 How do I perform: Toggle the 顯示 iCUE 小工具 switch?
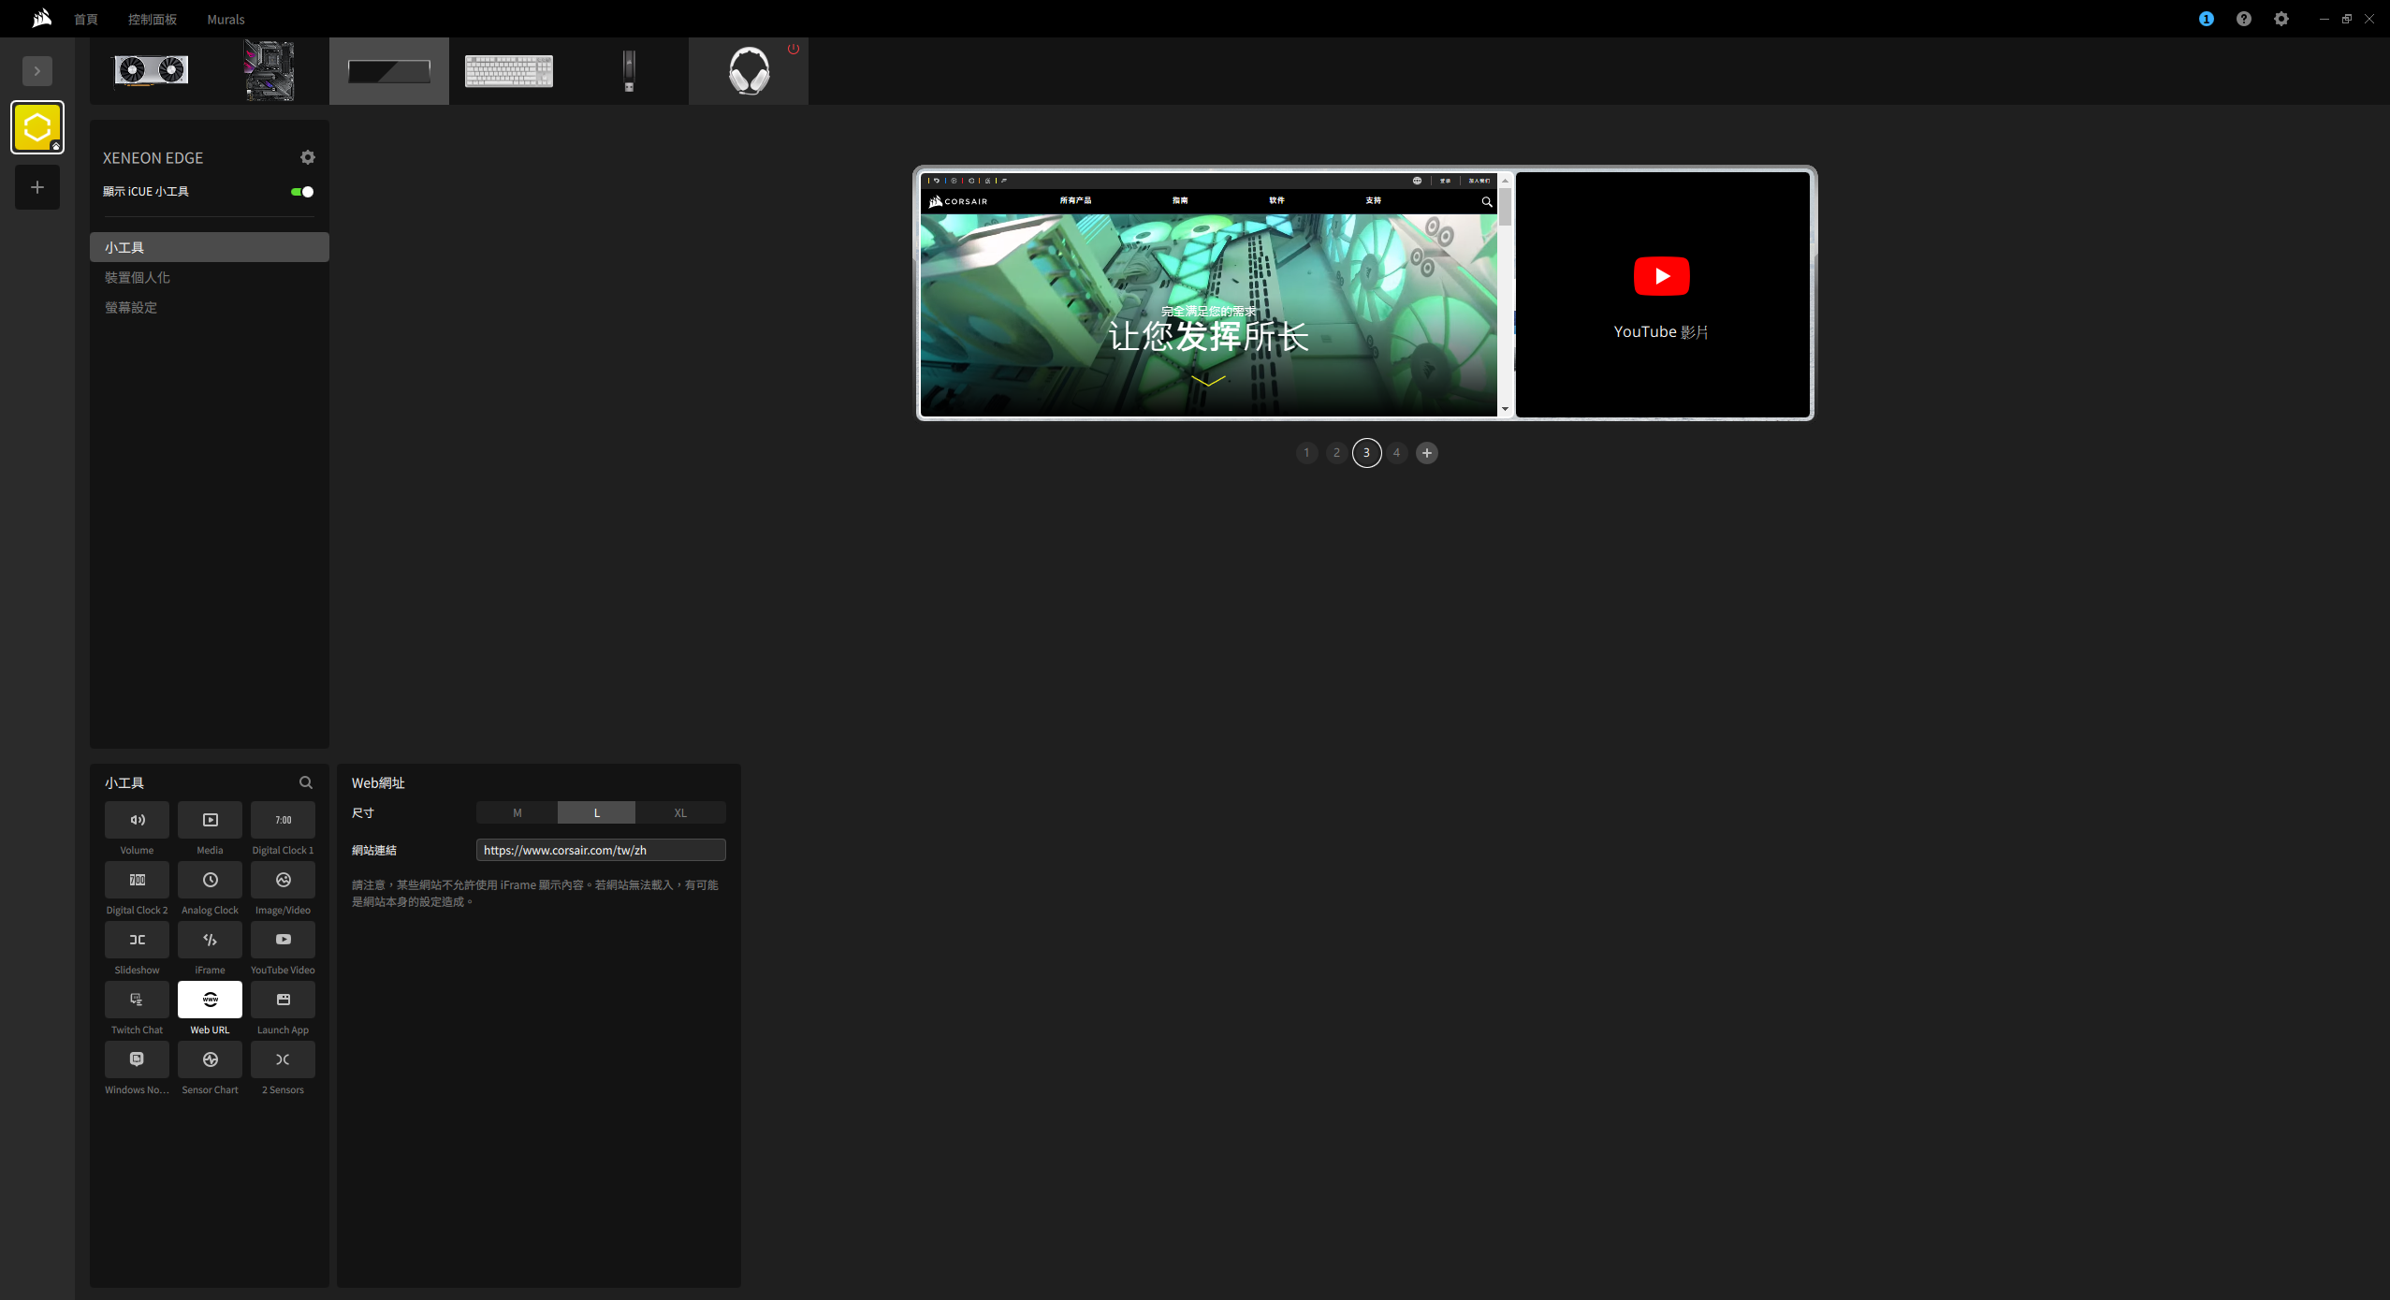click(302, 192)
